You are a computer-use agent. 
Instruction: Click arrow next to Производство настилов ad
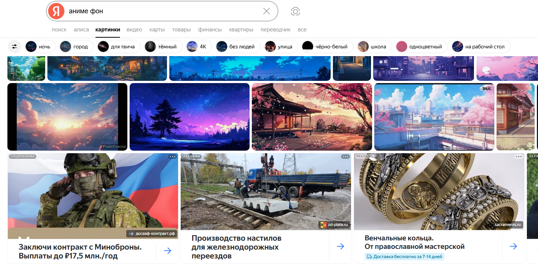coord(340,246)
